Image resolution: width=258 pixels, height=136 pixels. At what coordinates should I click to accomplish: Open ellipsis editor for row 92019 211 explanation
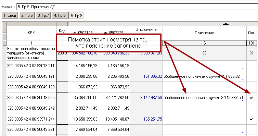pos(244,68)
